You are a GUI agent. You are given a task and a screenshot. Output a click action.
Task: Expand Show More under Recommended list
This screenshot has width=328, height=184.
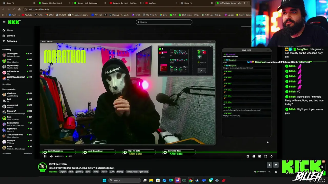[7, 153]
